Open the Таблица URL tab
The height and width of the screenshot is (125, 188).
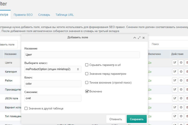[x=64, y=15]
